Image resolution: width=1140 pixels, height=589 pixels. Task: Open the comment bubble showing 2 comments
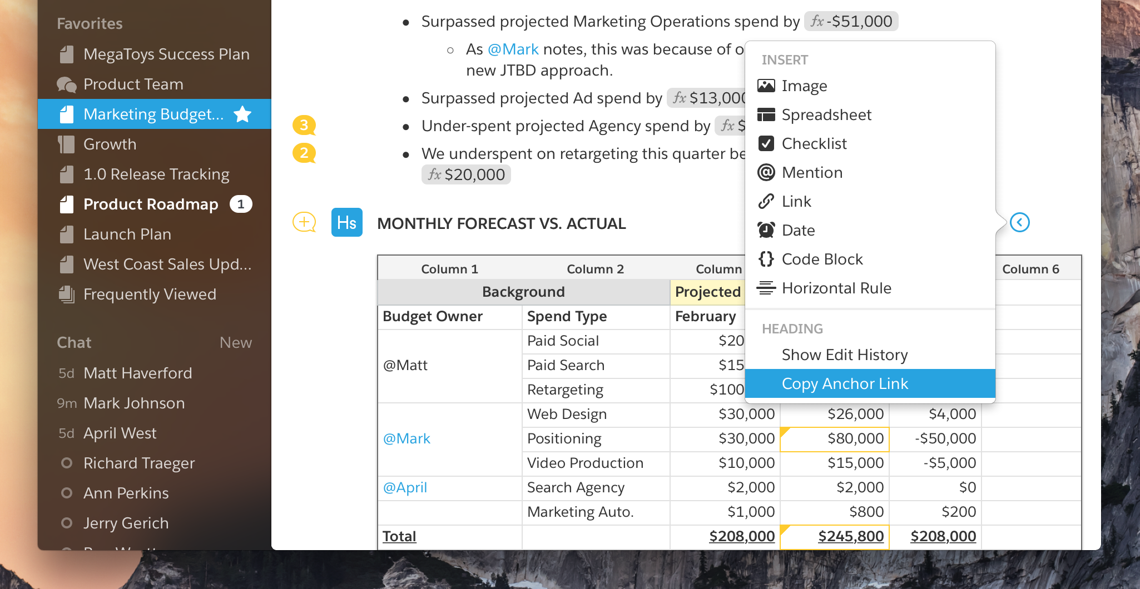coord(304,153)
